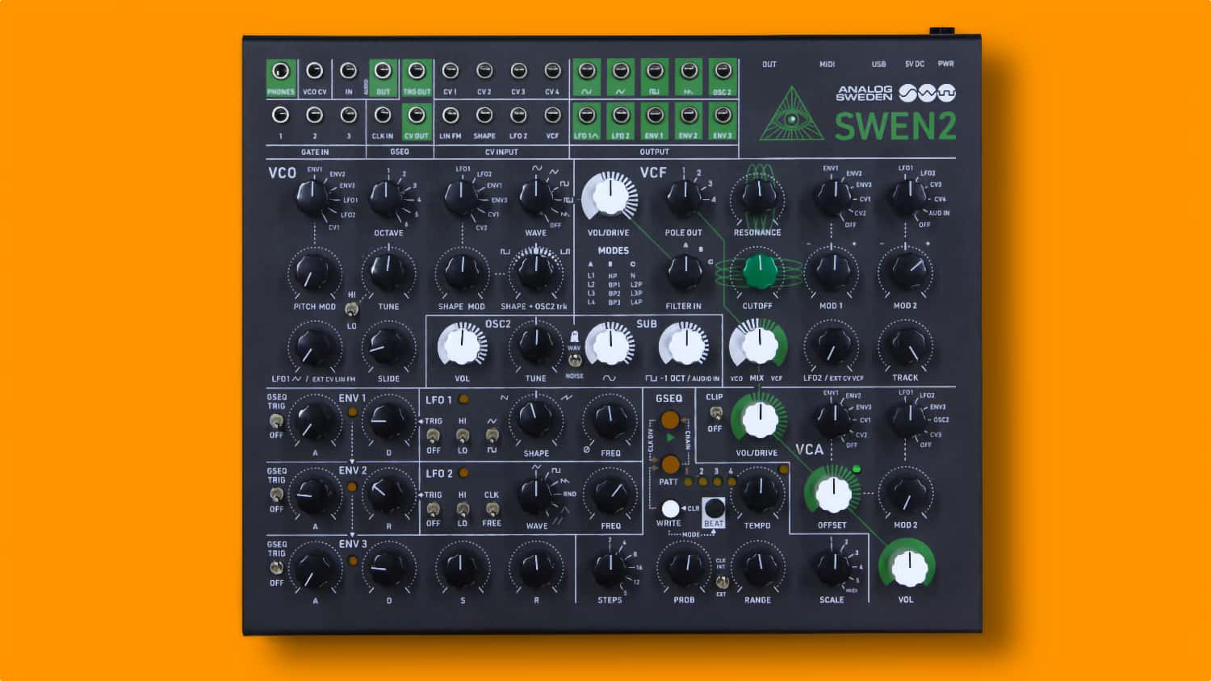Turn the VCO pitch mod source selector
The height and width of the screenshot is (681, 1211).
313,198
